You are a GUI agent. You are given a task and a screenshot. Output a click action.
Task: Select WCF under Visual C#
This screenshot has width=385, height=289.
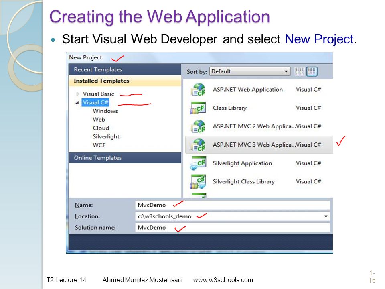coord(99,145)
